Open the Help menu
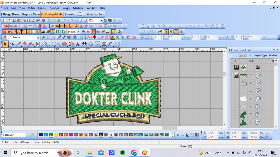The width and height of the screenshot is (280, 157). pos(102,8)
